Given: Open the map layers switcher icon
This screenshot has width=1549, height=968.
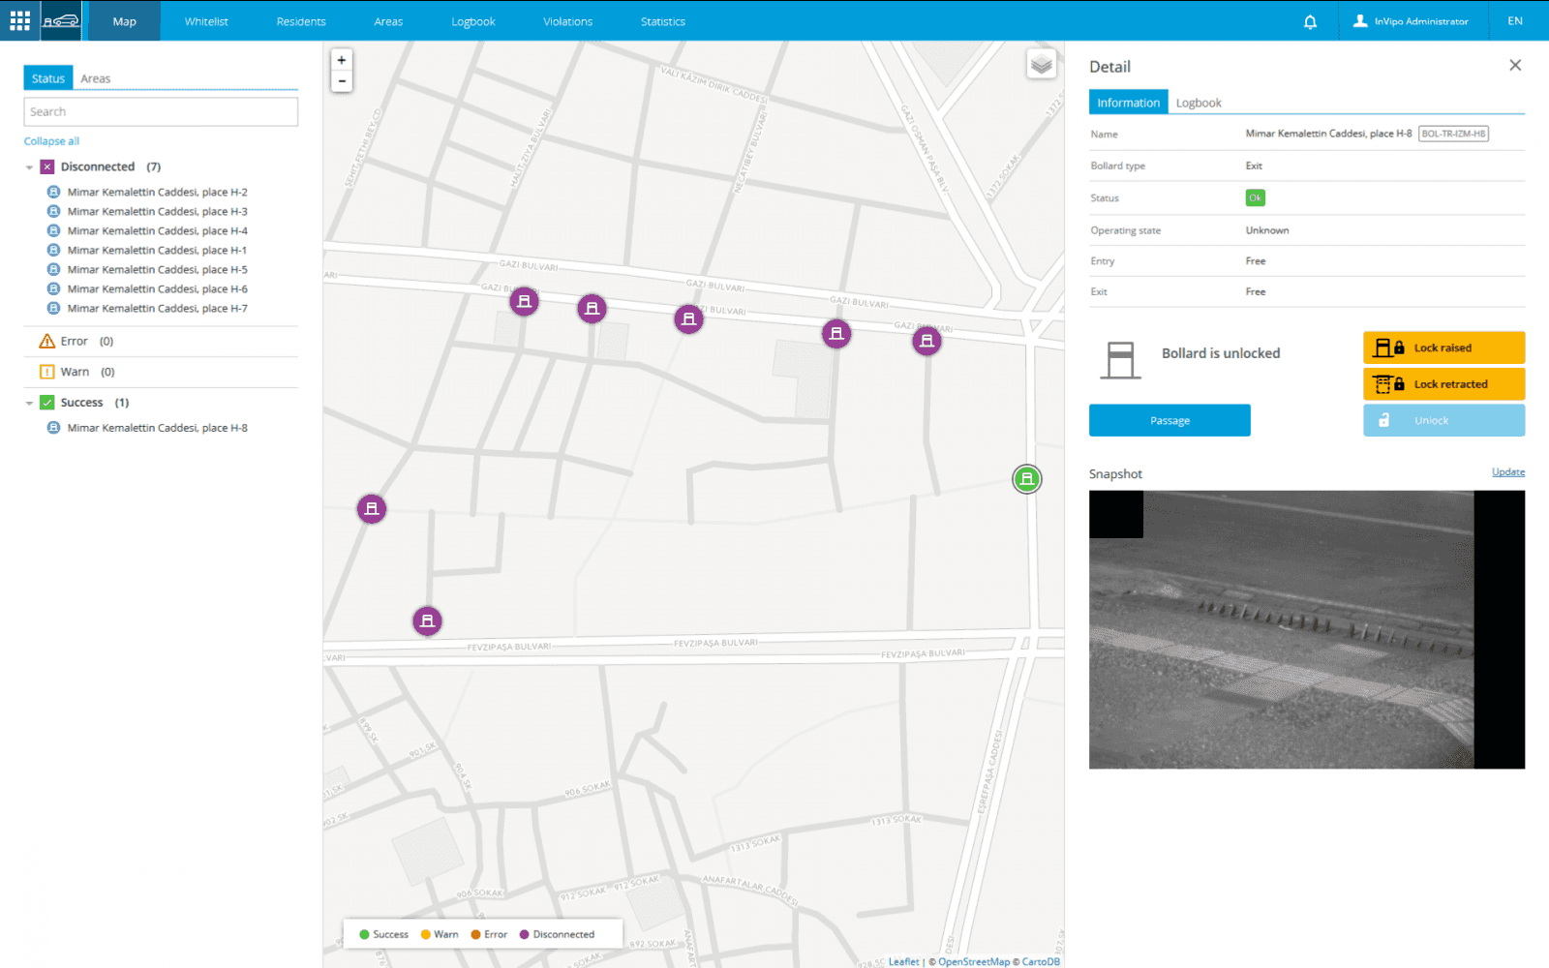Looking at the screenshot, I should tap(1042, 64).
